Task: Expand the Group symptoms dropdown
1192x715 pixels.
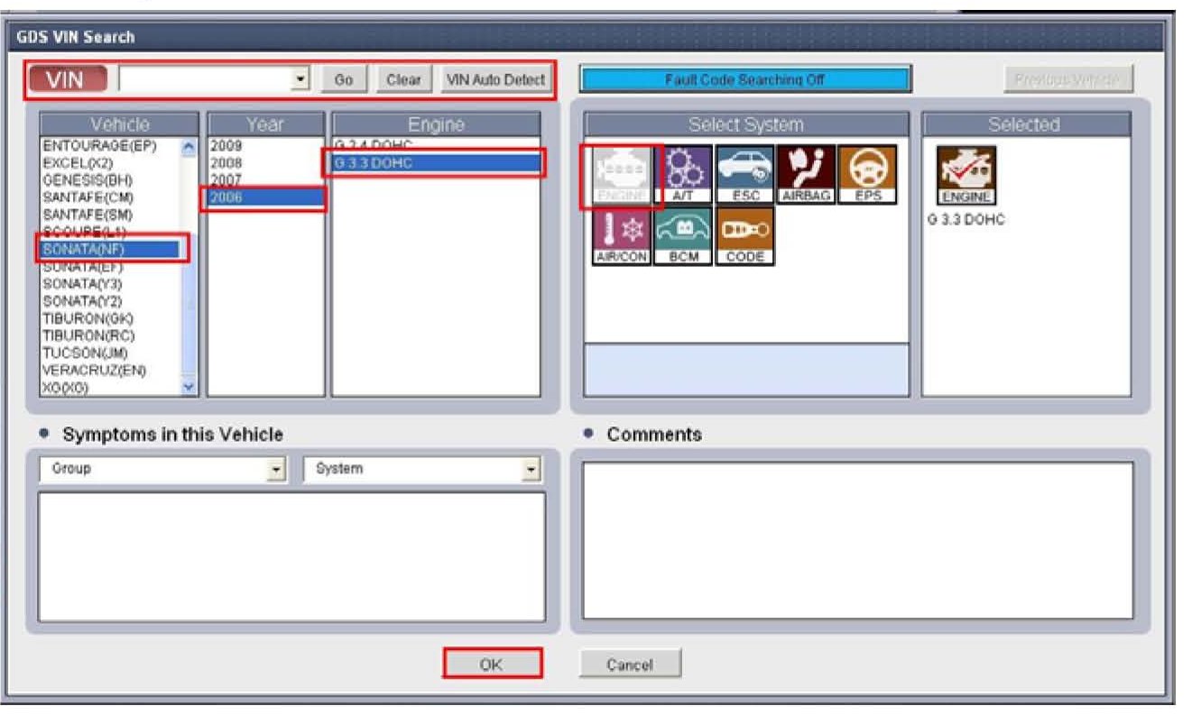Action: tap(276, 470)
